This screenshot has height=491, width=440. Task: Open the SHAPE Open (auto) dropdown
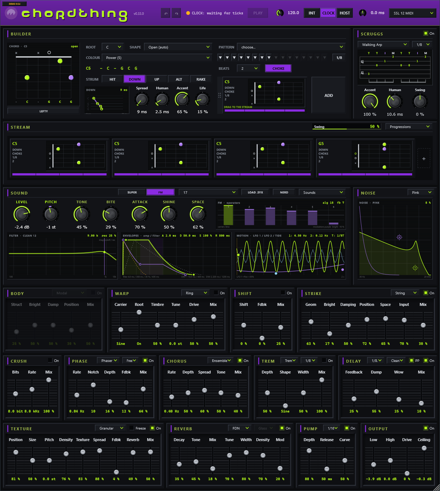click(178, 47)
